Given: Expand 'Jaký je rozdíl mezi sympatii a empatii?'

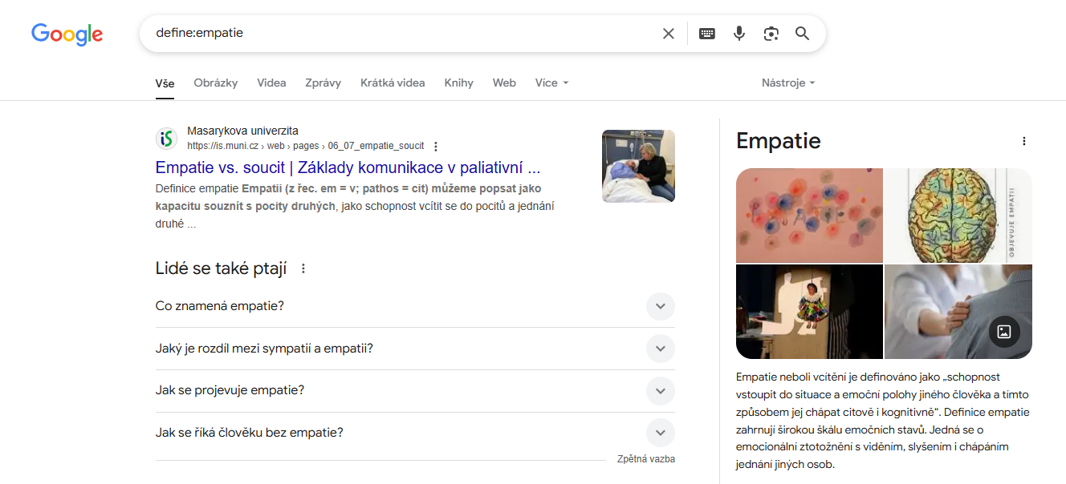Looking at the screenshot, I should click(660, 349).
